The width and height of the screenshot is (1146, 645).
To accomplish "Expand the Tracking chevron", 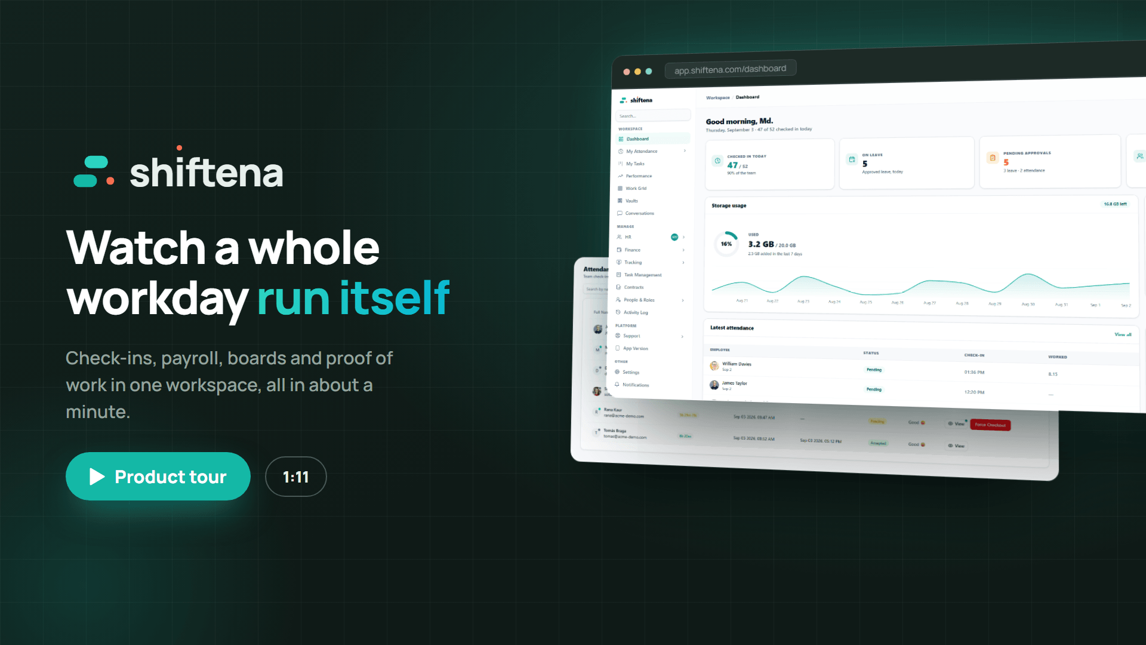I will click(683, 262).
